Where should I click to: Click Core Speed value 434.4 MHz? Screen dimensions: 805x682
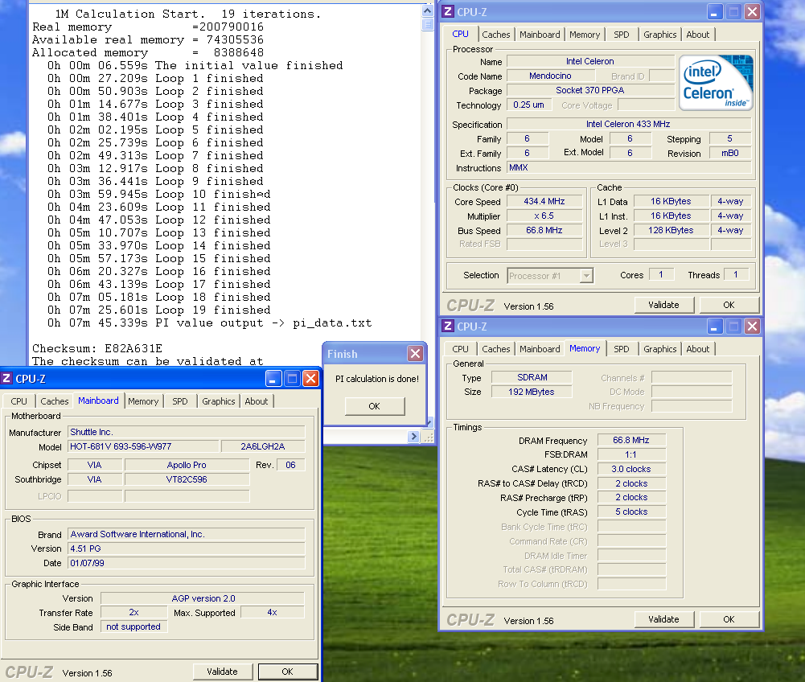coord(544,201)
